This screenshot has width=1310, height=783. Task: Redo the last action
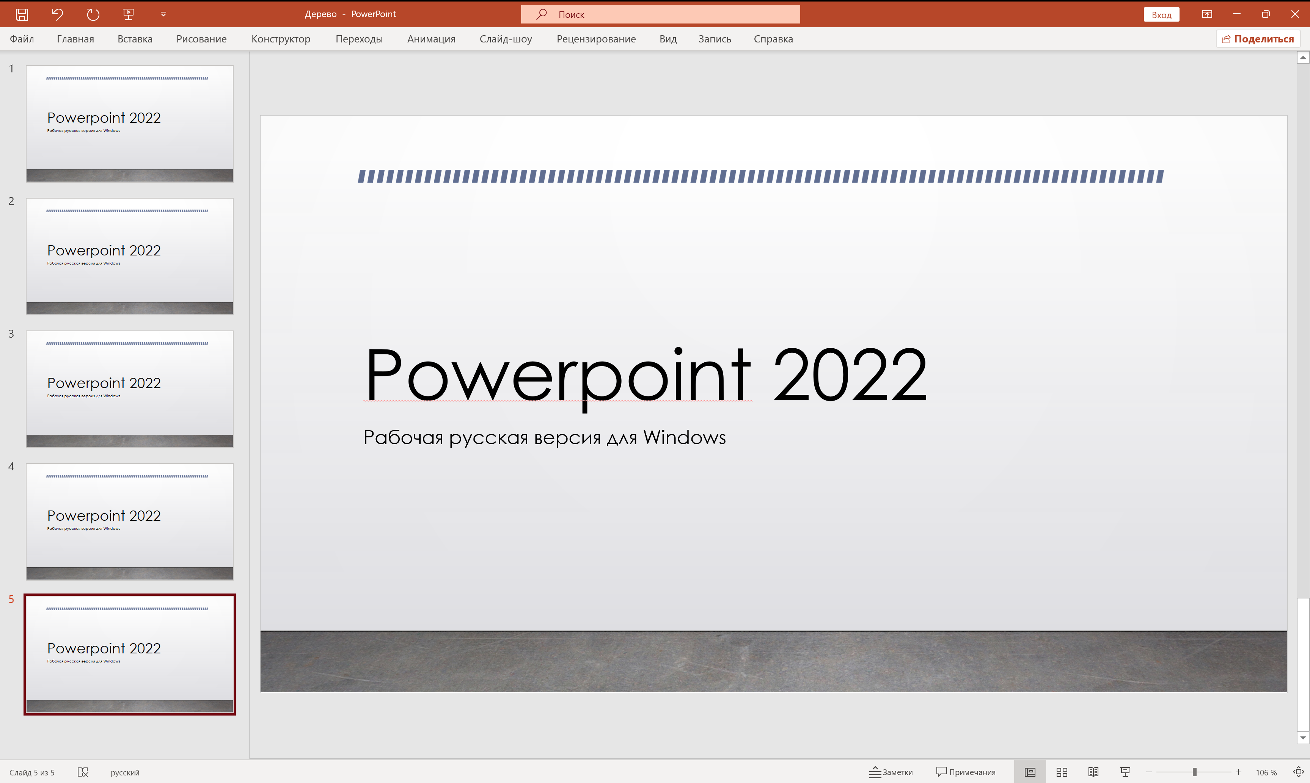coord(93,14)
